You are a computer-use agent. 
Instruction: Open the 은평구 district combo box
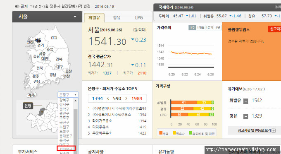(x=68, y=94)
